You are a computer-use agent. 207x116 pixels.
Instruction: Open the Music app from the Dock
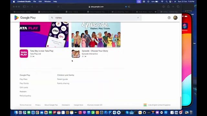(x=80, y=112)
